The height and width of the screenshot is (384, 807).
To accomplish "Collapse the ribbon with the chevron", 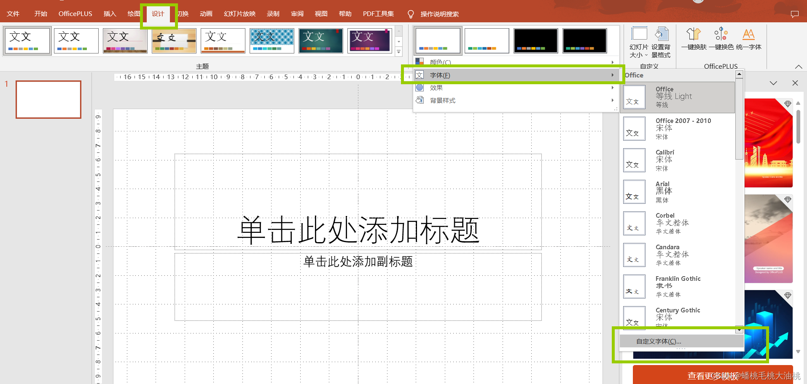I will (799, 66).
